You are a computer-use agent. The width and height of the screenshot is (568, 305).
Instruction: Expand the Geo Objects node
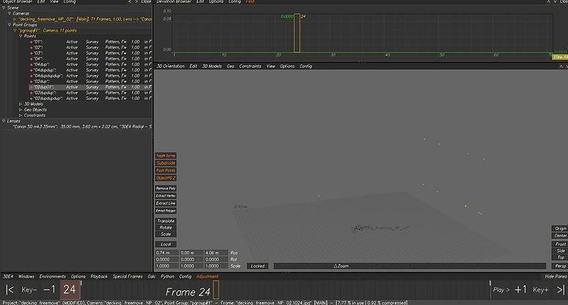(21, 110)
